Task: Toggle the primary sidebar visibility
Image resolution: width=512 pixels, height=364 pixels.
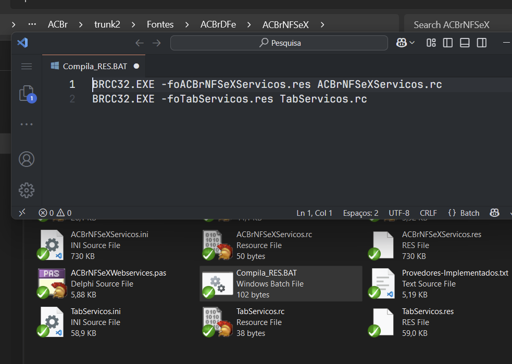Action: (x=447, y=43)
